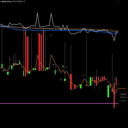The height and width of the screenshot is (128, 128).
Task: Click the NSE NABARD_N1 chart title
Action: click(19, 2)
